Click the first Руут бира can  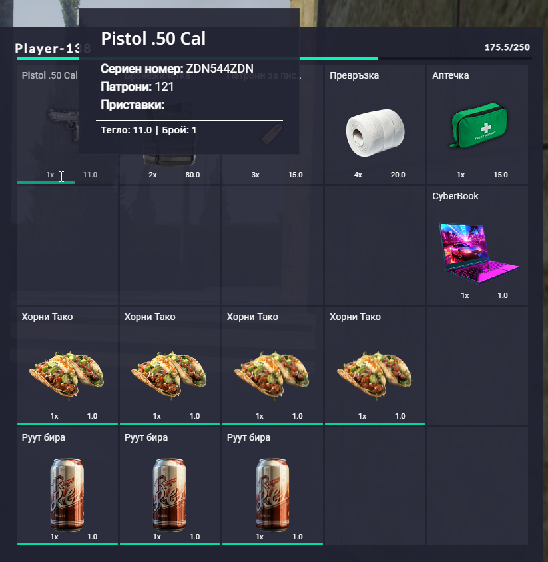coord(67,495)
